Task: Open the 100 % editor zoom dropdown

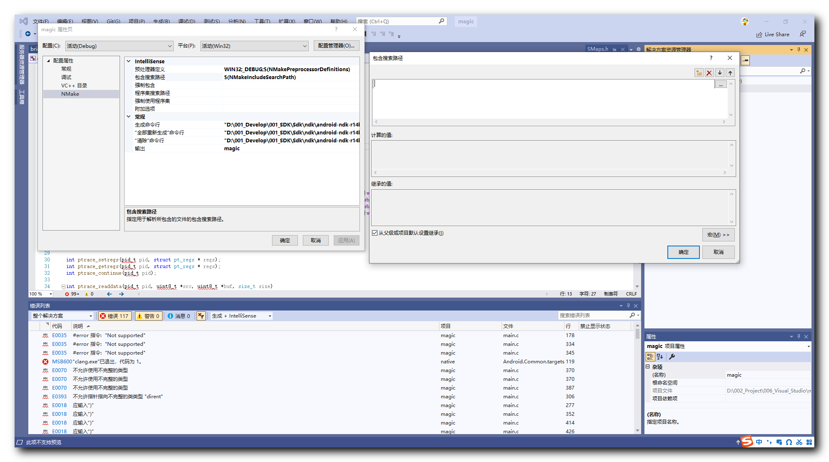Action: click(x=51, y=294)
